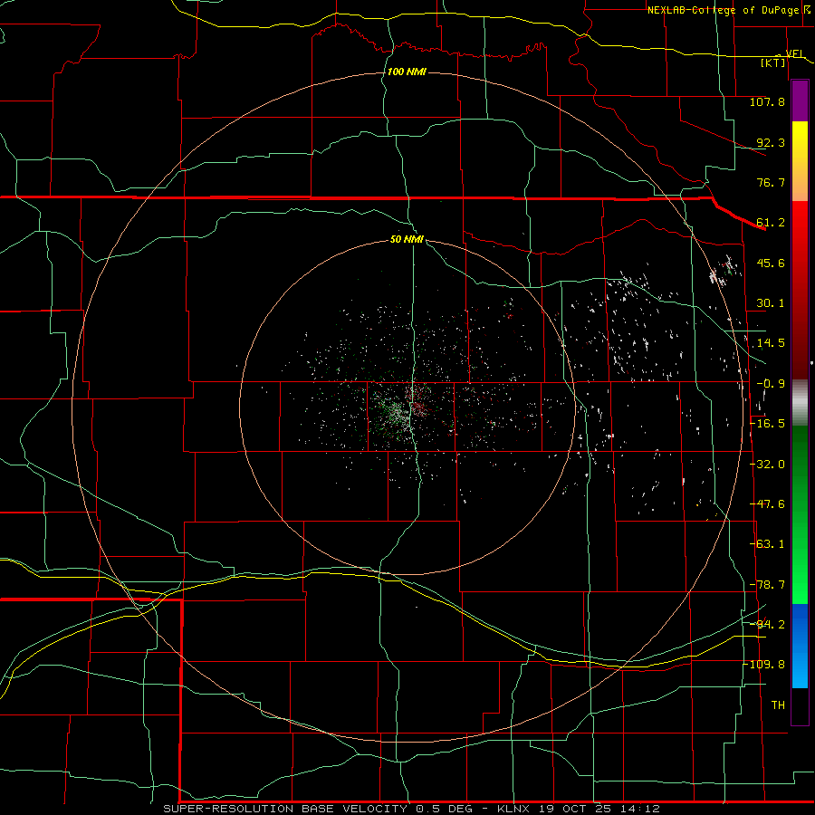The image size is (815, 815).
Task: Click the gray near-zero segment of the color bar
Action: [800, 403]
